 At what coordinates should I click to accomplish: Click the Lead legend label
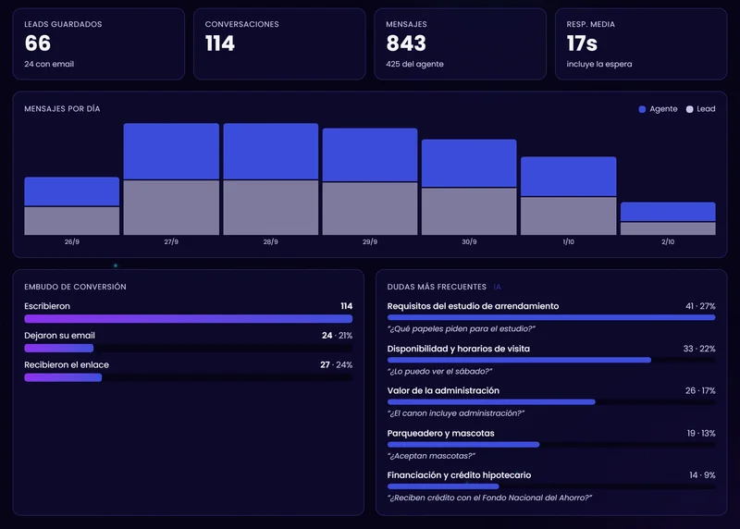[706, 109]
